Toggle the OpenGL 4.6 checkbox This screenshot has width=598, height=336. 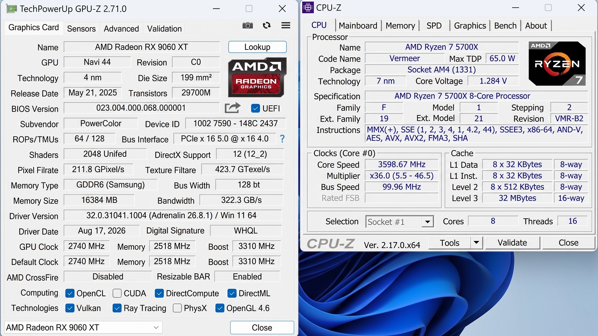click(220, 308)
